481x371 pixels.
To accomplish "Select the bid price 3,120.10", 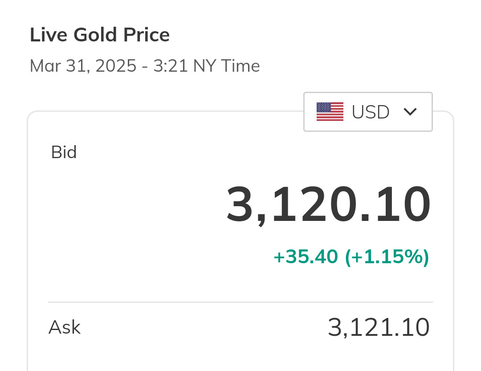I will [329, 205].
